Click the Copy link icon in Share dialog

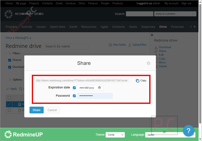point(137,81)
